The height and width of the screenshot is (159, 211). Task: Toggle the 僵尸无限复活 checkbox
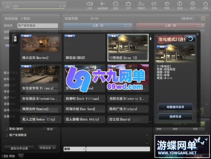click(x=6, y=135)
